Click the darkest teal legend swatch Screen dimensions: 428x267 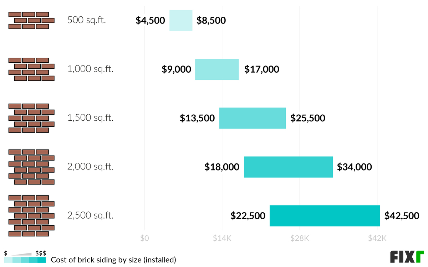(x=42, y=260)
